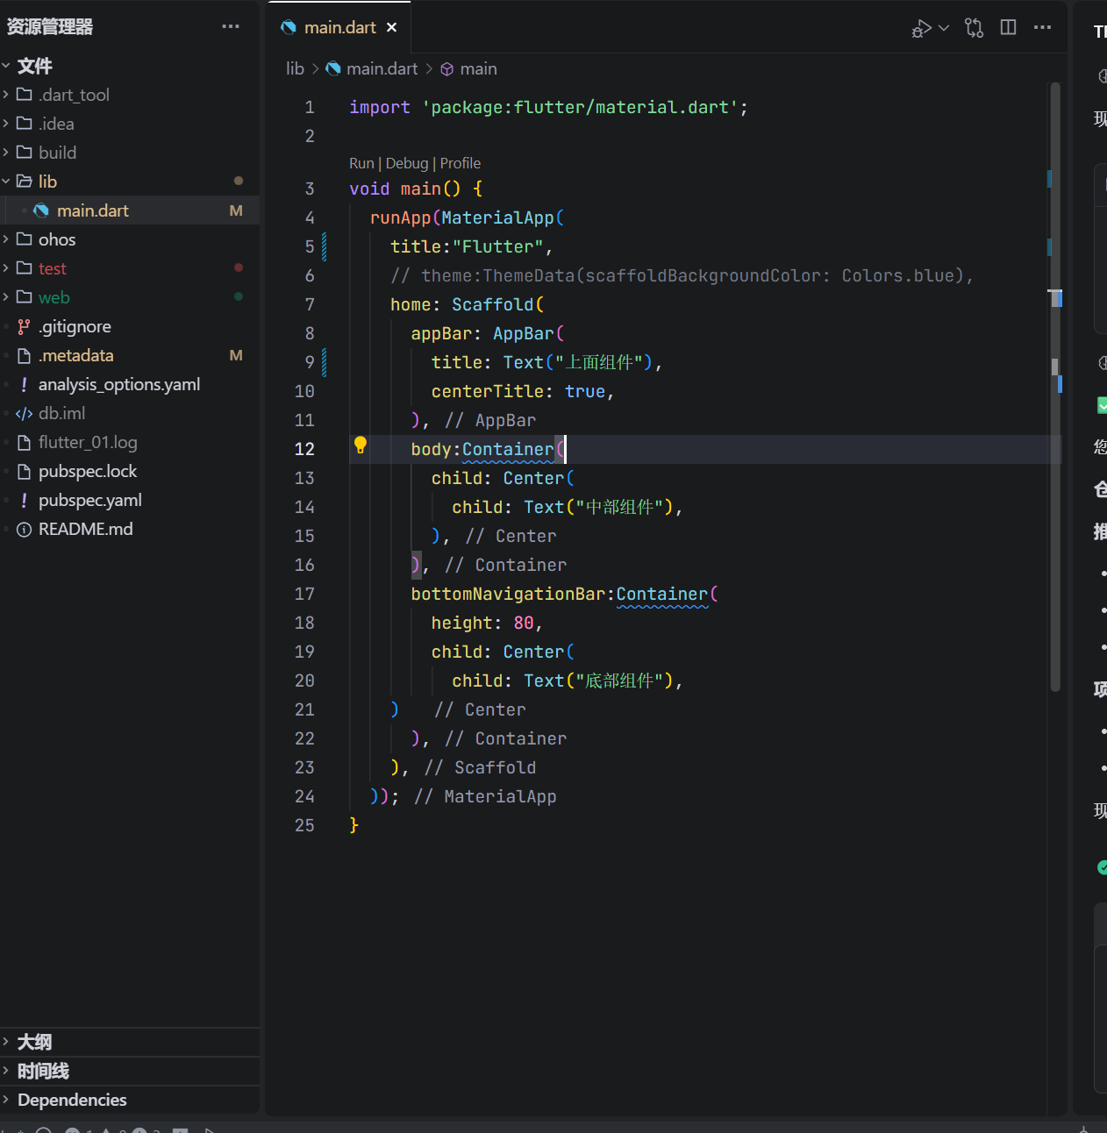Open README.md file
Screen dimensions: 1107x1133
click(x=130, y=529)
